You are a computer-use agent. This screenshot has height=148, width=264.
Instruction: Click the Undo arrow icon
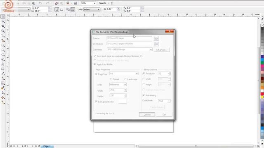[40, 3]
